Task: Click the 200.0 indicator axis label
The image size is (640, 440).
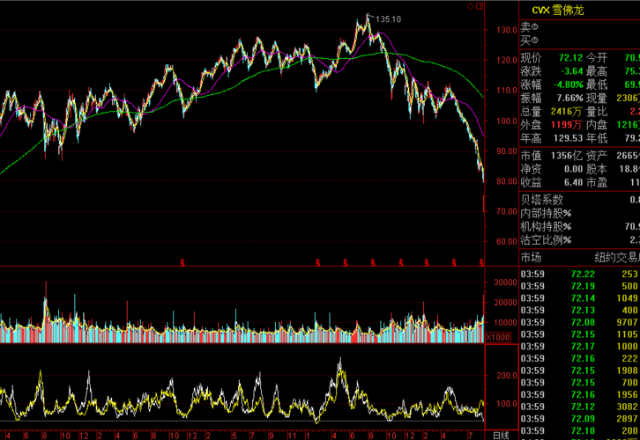Action: [507, 375]
